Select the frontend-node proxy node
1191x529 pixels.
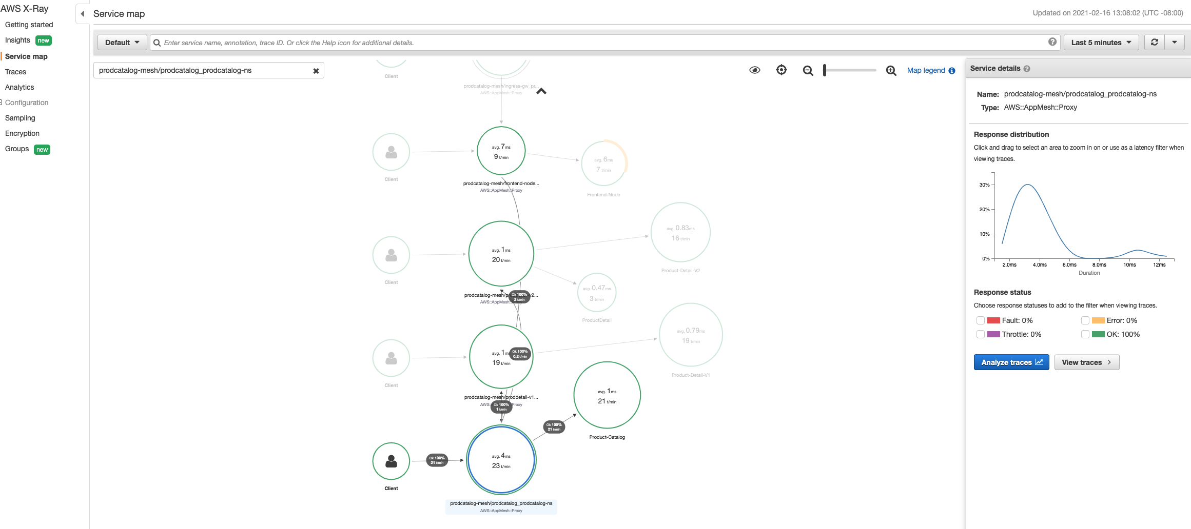coord(501,151)
